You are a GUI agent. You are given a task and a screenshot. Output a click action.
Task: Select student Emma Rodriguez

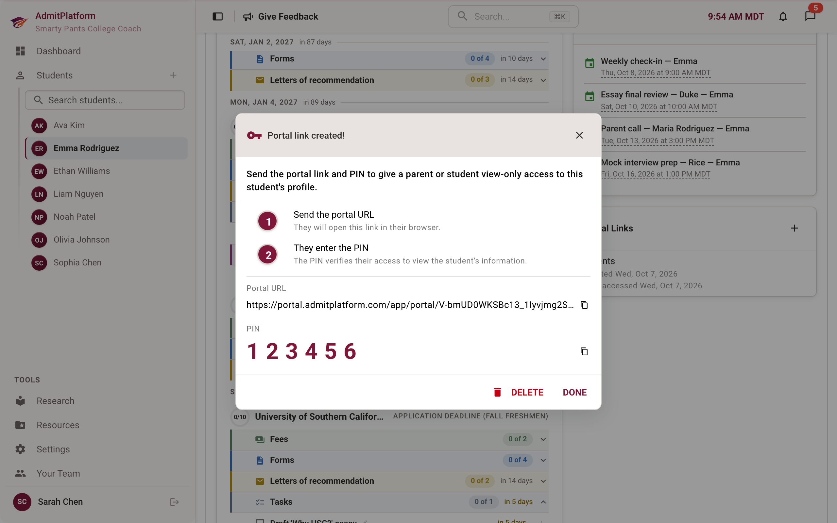click(x=106, y=148)
